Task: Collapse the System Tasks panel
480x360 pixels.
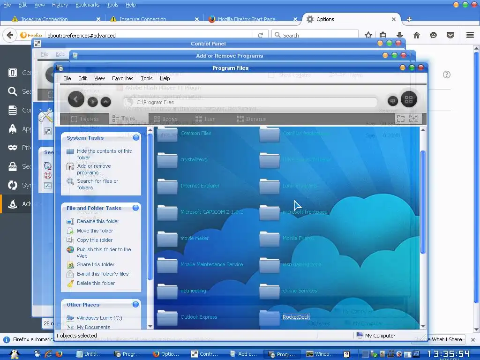Action: pyautogui.click(x=136, y=138)
